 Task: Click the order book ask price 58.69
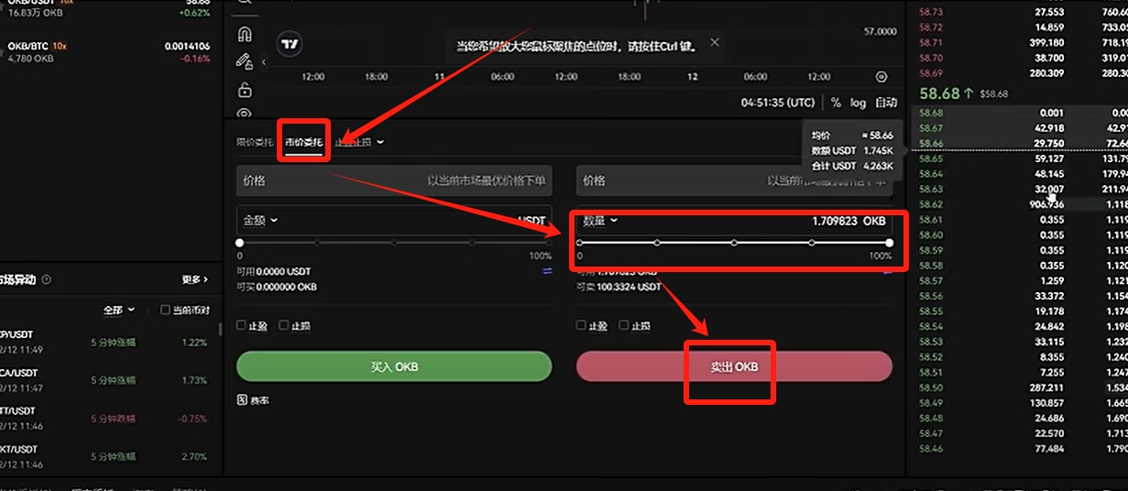(x=931, y=72)
